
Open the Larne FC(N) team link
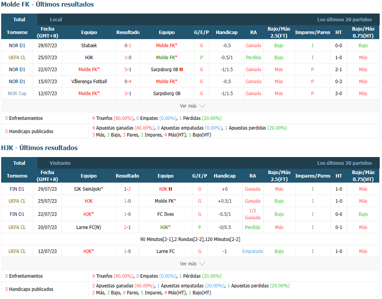(x=89, y=227)
